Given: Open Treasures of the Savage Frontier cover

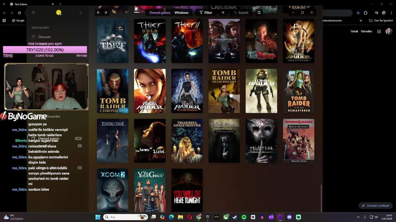Looking at the screenshot, I should [187, 141].
